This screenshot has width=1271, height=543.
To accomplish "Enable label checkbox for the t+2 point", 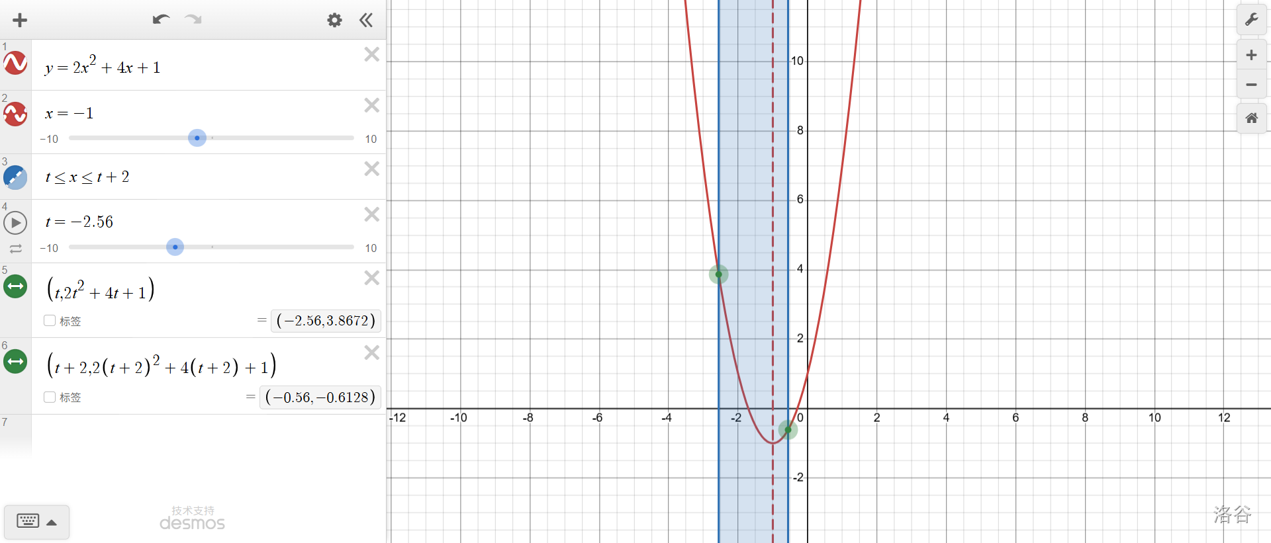I will pyautogui.click(x=50, y=397).
